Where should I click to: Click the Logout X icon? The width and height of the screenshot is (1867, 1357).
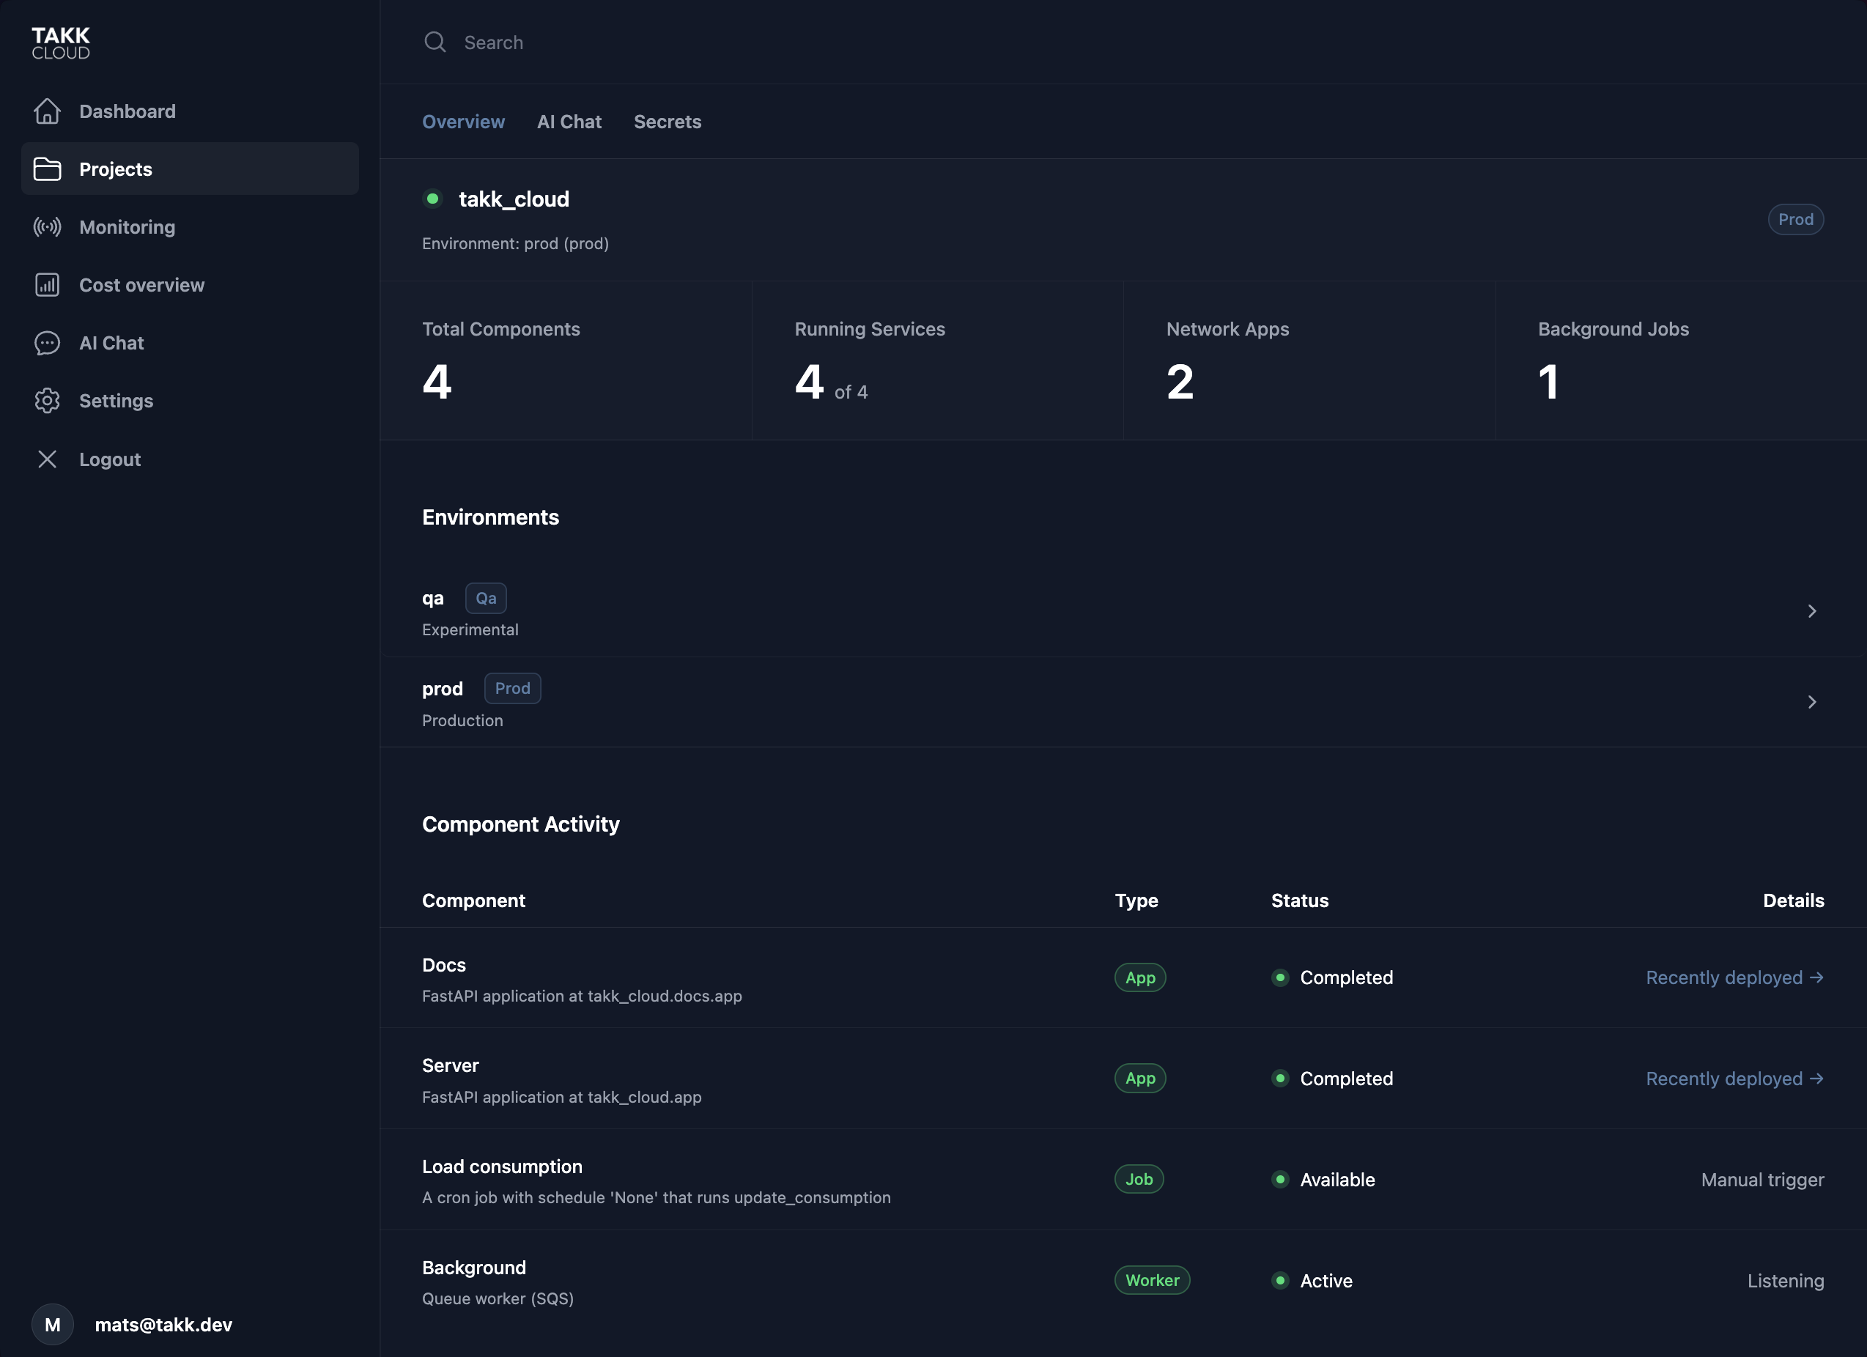pos(47,459)
